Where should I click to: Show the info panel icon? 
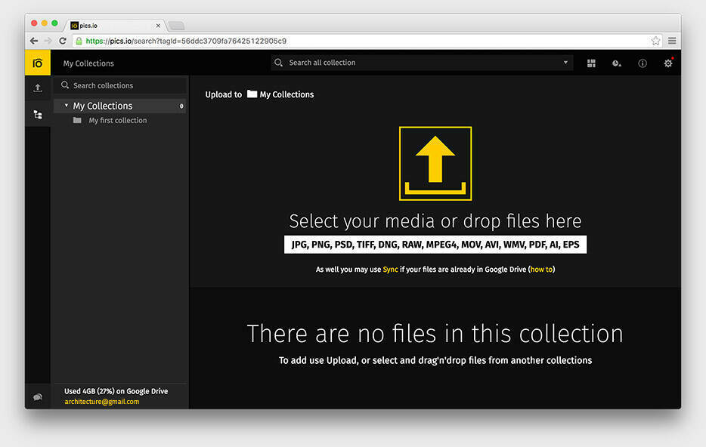[643, 63]
